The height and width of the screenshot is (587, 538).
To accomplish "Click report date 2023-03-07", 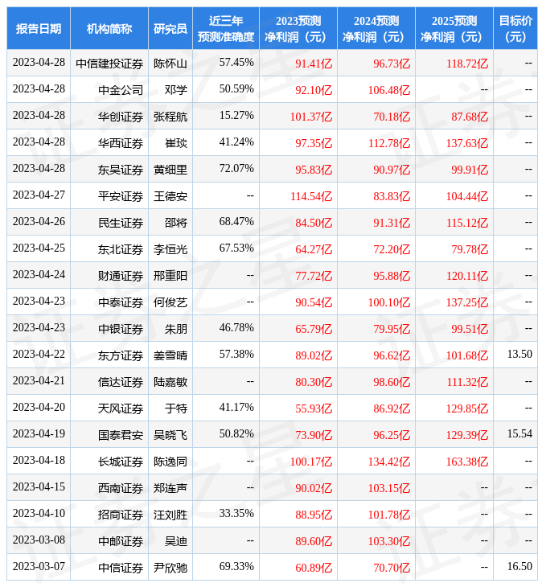I will pos(39,566).
